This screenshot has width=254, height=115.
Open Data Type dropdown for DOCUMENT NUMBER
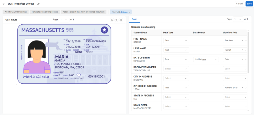(176, 69)
